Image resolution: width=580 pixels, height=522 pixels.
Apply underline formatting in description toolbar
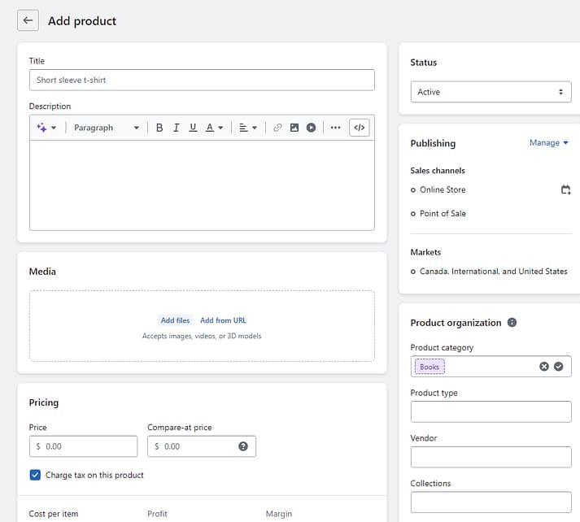tap(193, 128)
